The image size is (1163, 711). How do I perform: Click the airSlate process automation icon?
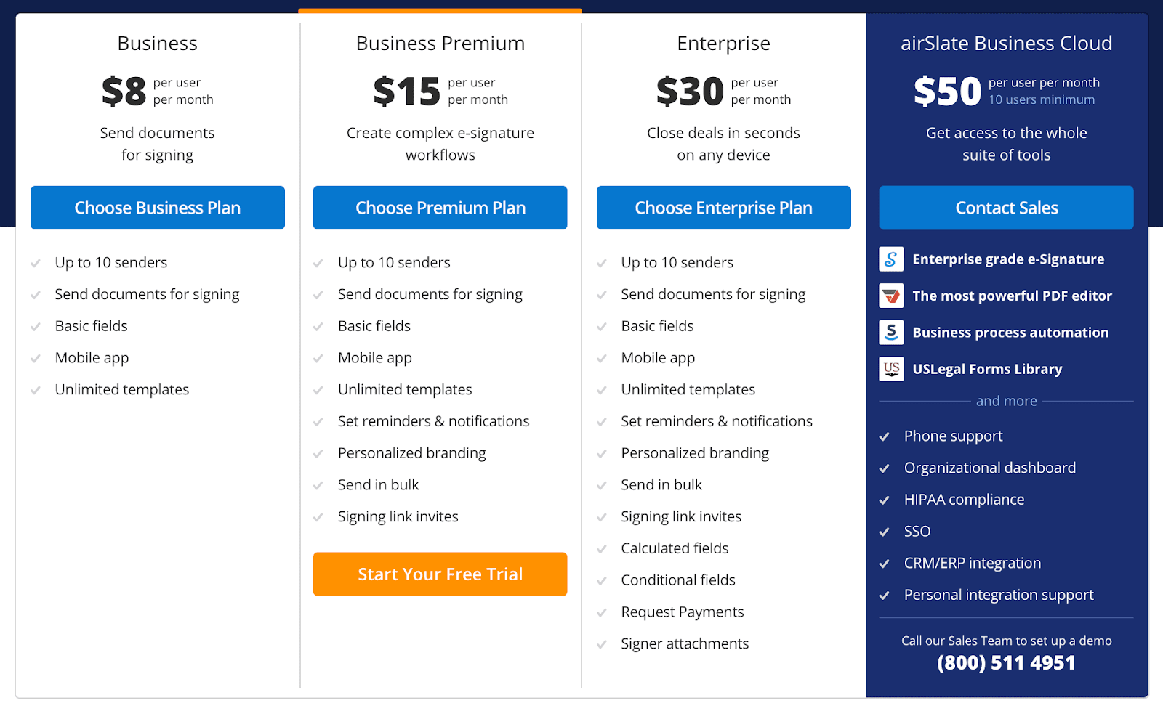tap(891, 333)
